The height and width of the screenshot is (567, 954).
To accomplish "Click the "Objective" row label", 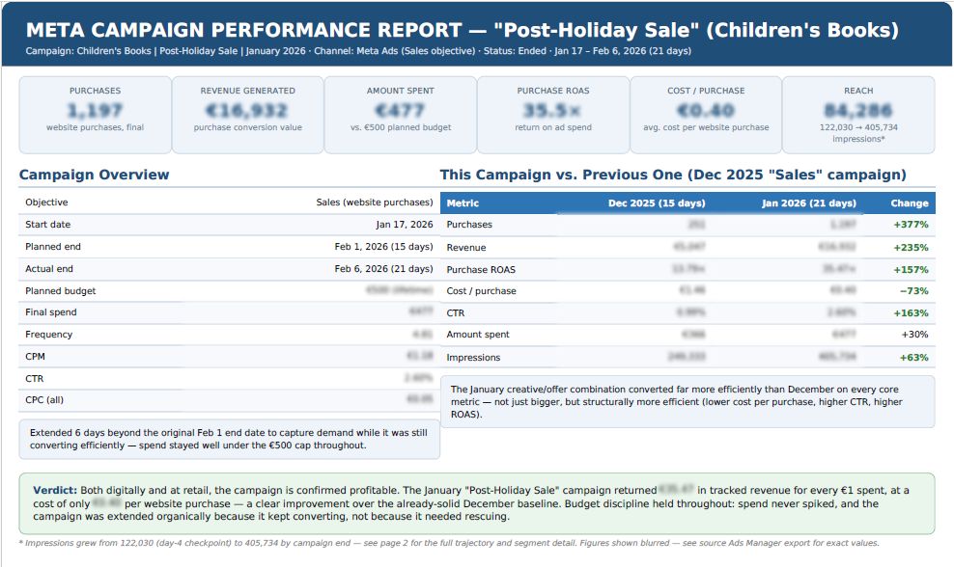I will [x=47, y=202].
